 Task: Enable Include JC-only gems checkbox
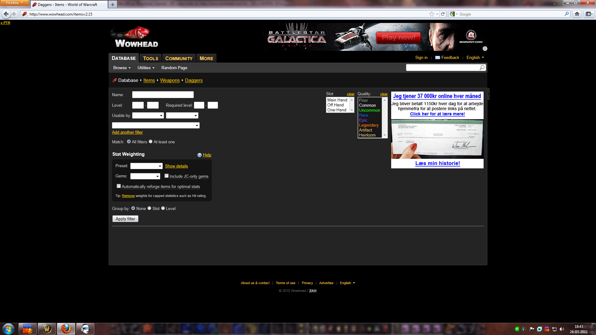pos(166,176)
